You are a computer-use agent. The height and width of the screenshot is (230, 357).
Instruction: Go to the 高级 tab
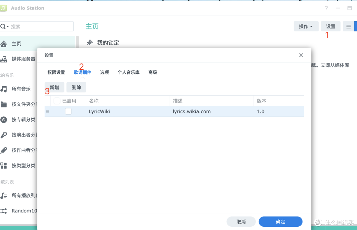152,72
